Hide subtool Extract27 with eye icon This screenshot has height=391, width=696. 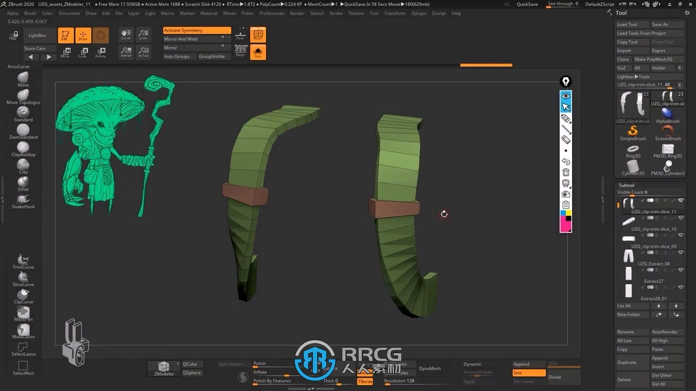(x=680, y=270)
